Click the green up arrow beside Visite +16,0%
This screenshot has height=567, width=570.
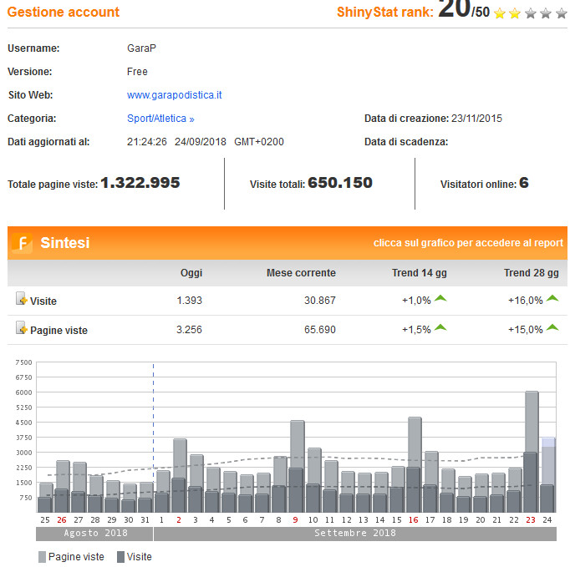pos(552,299)
